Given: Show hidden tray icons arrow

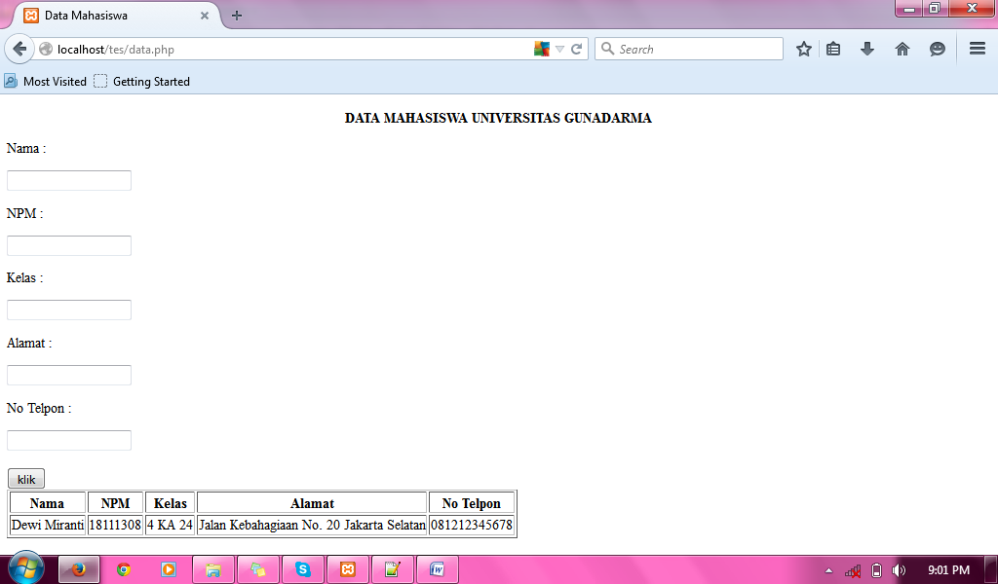Looking at the screenshot, I should 828,570.
